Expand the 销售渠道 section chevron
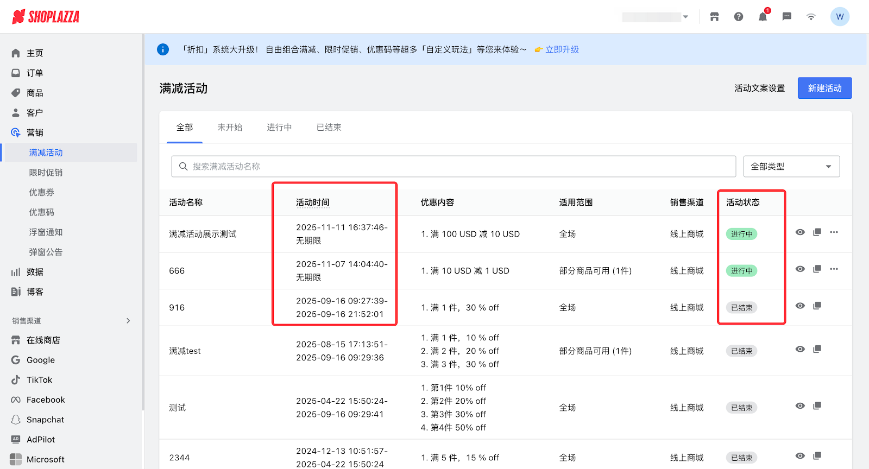Viewport: 869px width, 469px height. 128,321
